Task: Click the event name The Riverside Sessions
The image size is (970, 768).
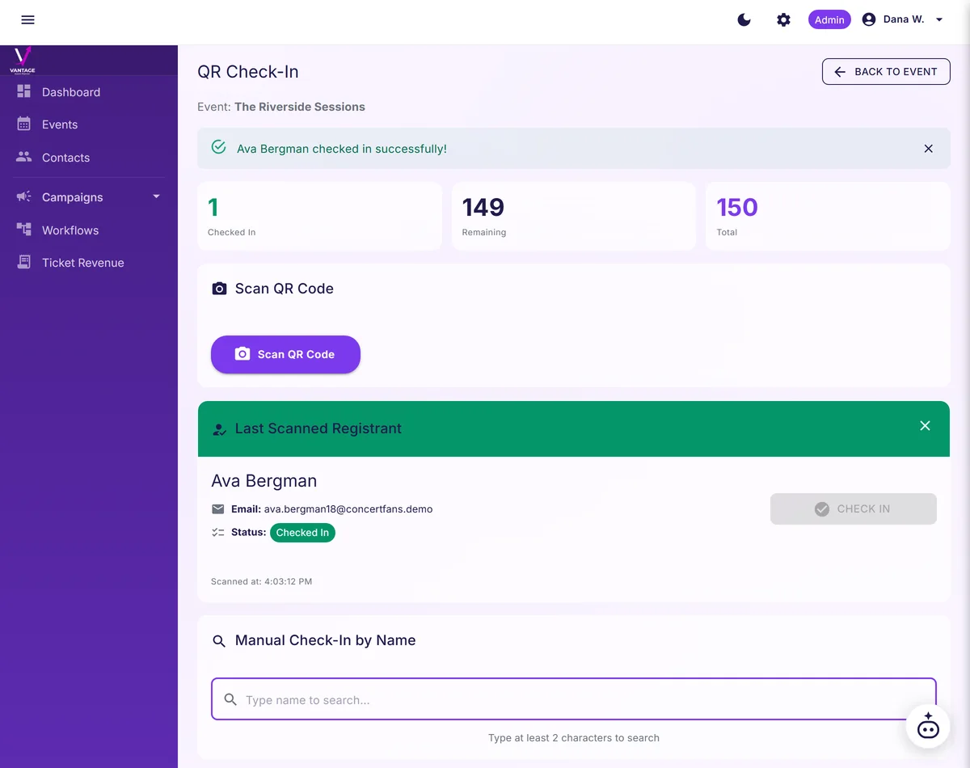Action: (x=300, y=107)
